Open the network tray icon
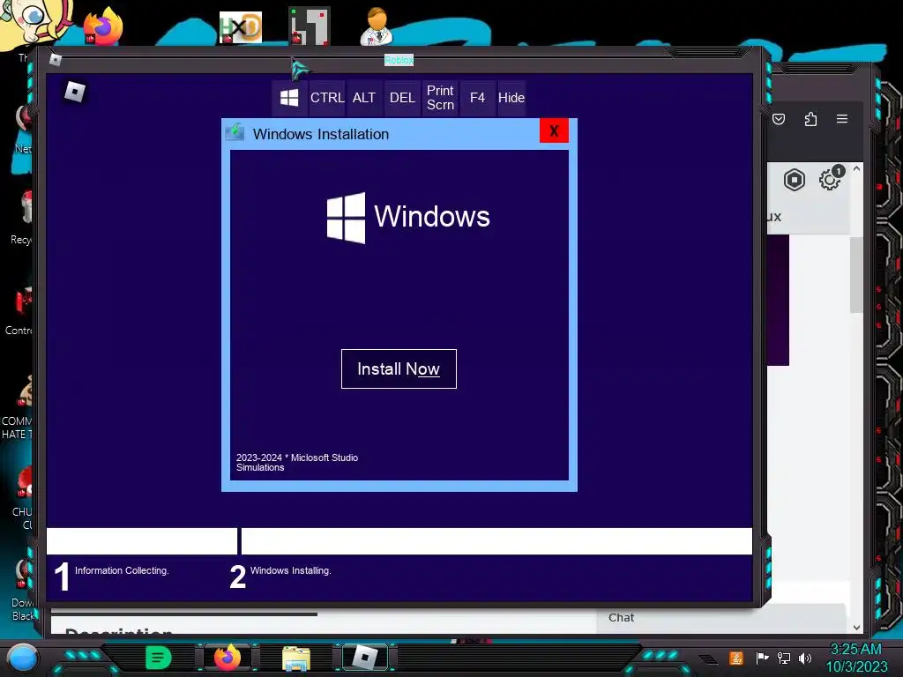This screenshot has height=677, width=903. coord(784,658)
